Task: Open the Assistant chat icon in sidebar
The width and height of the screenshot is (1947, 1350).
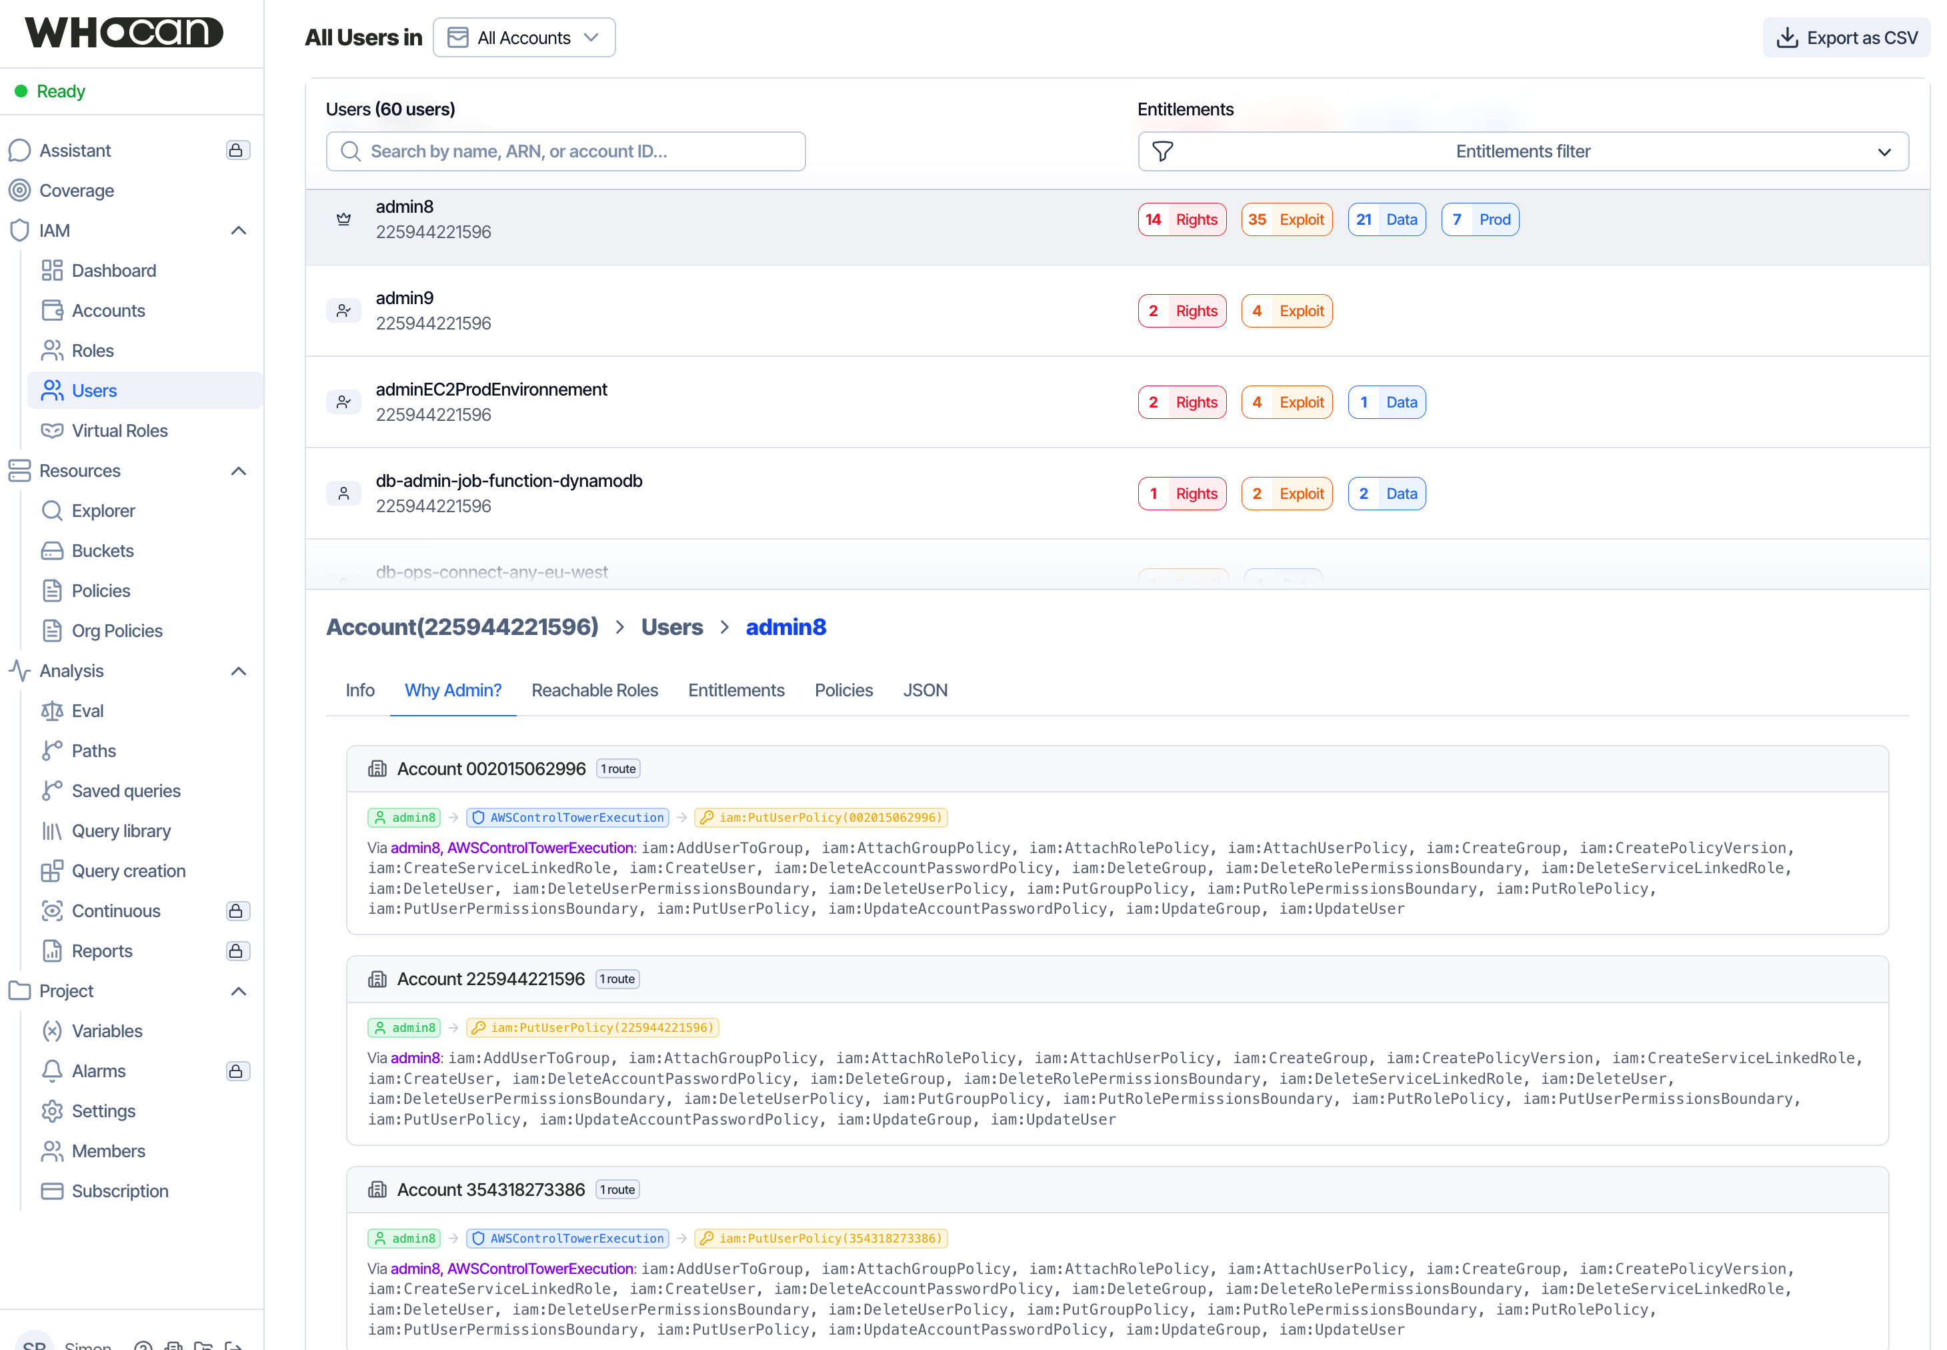Action: (19, 151)
